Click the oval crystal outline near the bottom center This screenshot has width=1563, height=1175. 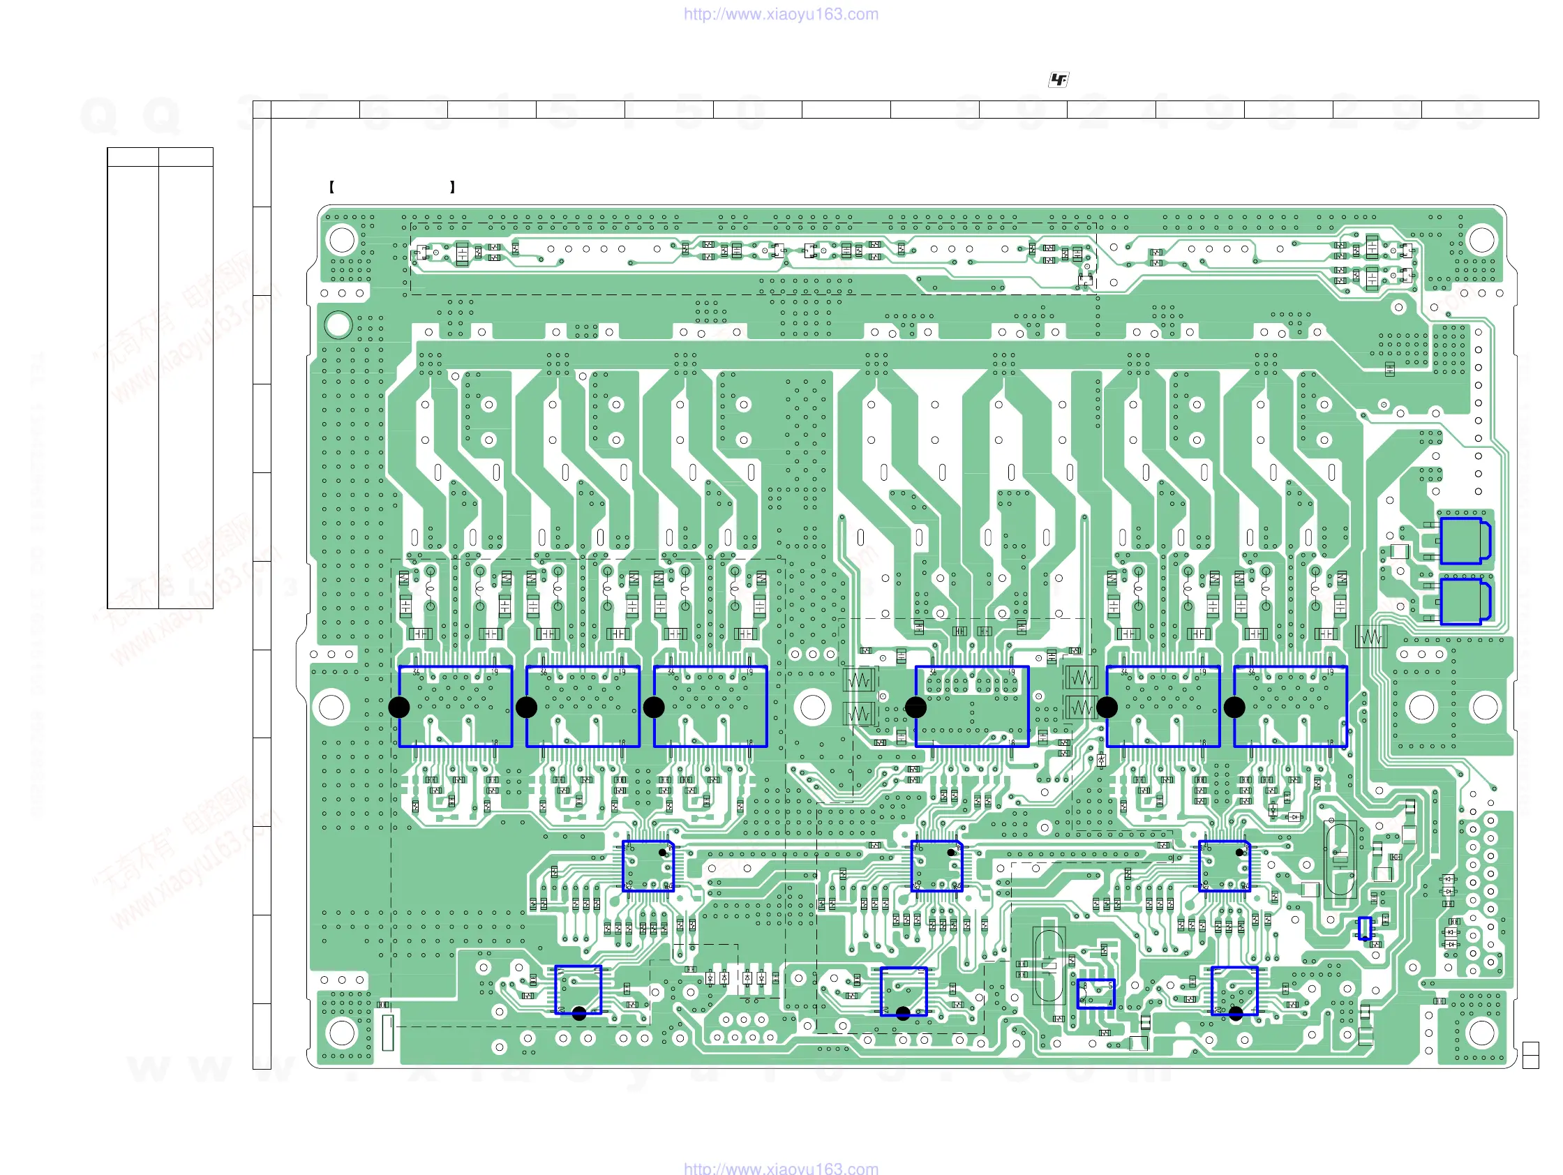[1049, 964]
